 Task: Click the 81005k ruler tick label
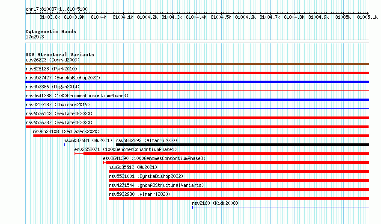coord(343,17)
